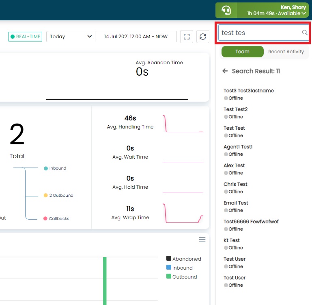Screen dimensions: 312x305
Task: Click the search magnifier icon
Action: (304, 33)
